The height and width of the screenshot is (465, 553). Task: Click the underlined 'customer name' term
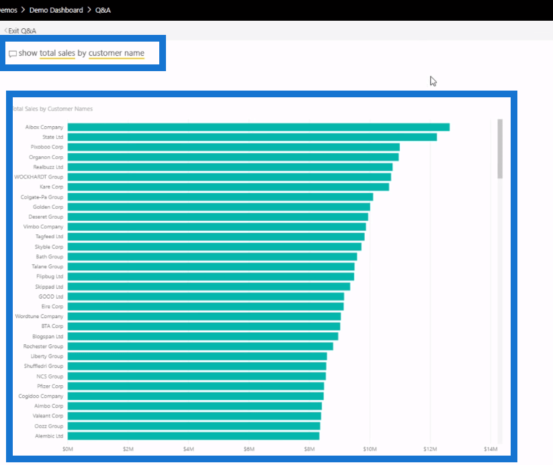[x=116, y=53]
